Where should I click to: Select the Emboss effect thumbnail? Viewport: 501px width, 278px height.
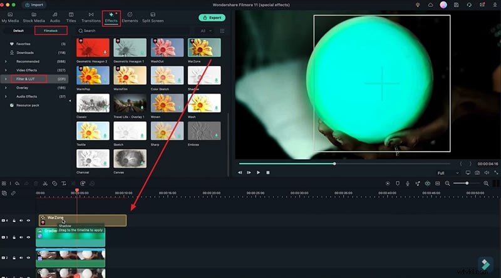pyautogui.click(x=204, y=131)
